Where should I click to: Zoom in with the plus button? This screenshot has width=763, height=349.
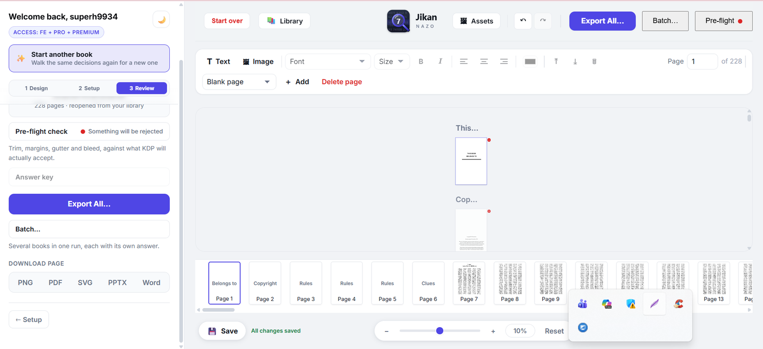click(493, 331)
